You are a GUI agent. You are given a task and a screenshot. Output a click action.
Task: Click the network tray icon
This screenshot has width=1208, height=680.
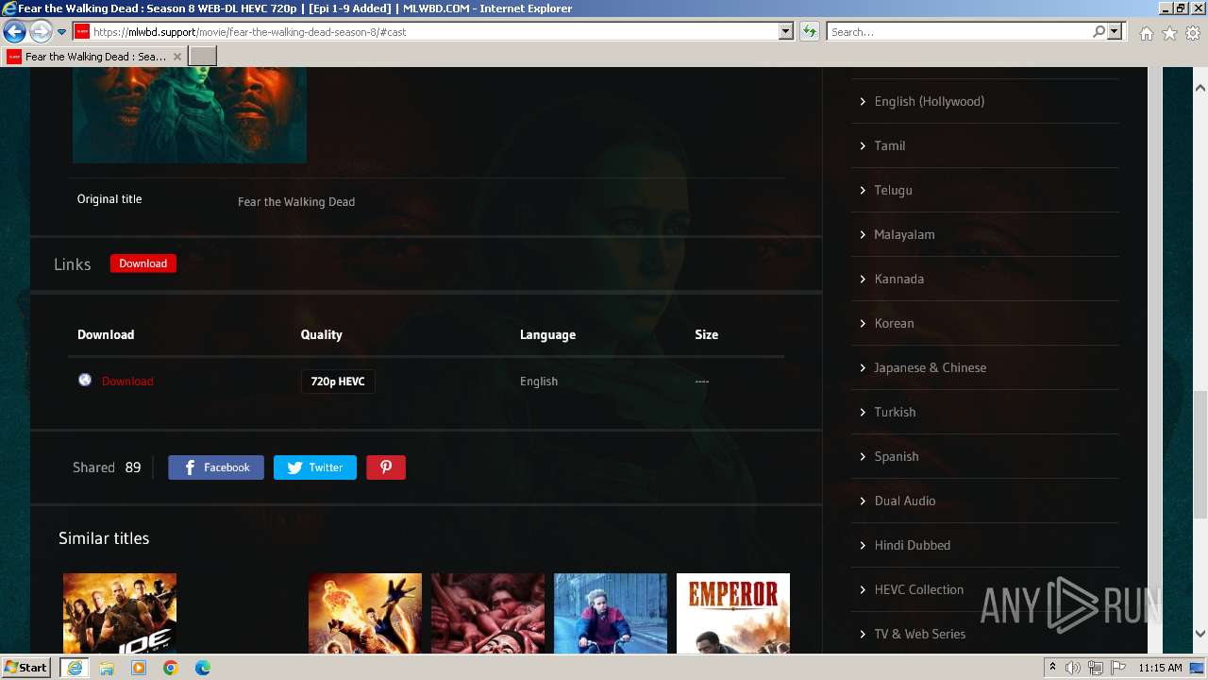point(1095,668)
